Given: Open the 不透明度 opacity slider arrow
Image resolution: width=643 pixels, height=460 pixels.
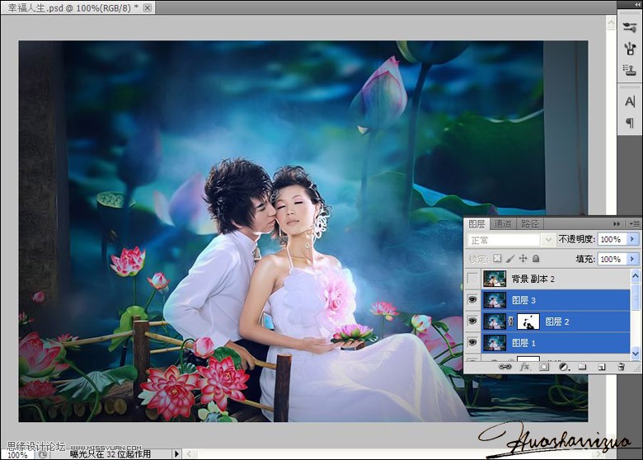Looking at the screenshot, I should point(632,239).
